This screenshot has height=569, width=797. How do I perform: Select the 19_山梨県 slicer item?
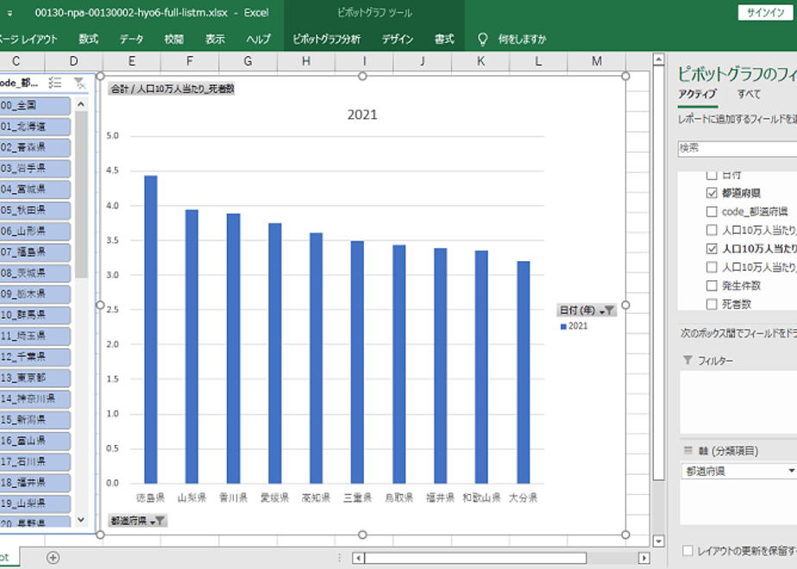point(35,503)
